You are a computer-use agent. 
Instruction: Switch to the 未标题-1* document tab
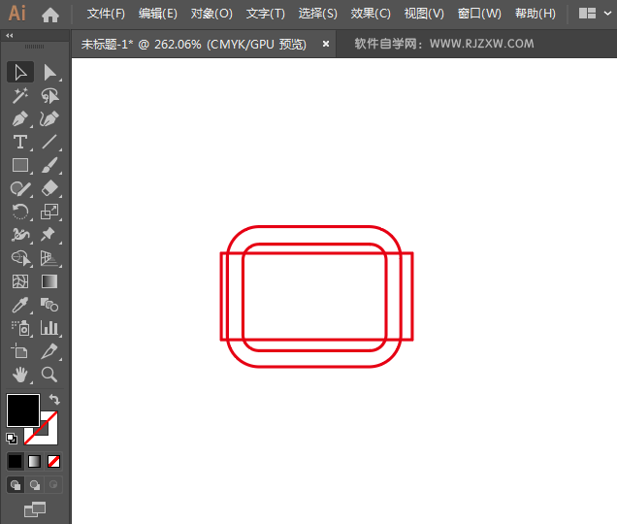tap(194, 44)
